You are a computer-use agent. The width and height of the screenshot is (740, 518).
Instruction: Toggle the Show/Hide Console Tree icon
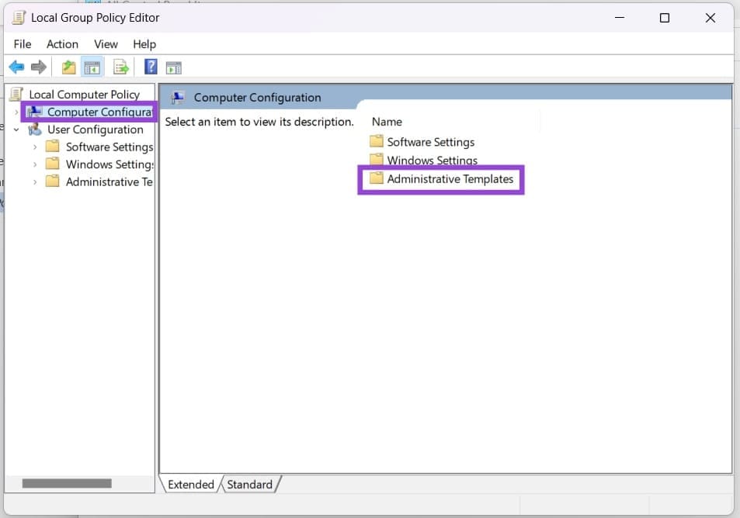92,67
